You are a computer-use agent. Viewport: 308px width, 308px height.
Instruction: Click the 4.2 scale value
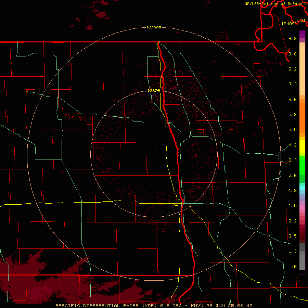(x=293, y=145)
